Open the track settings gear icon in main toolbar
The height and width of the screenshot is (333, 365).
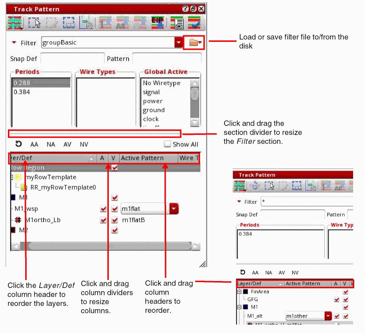[86, 23]
